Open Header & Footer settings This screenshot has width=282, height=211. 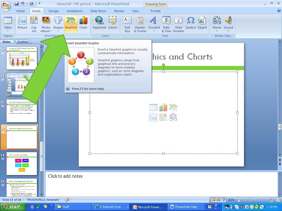click(140, 24)
